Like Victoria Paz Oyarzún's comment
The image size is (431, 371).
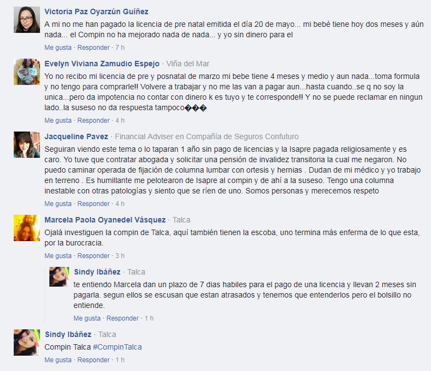tap(58, 48)
